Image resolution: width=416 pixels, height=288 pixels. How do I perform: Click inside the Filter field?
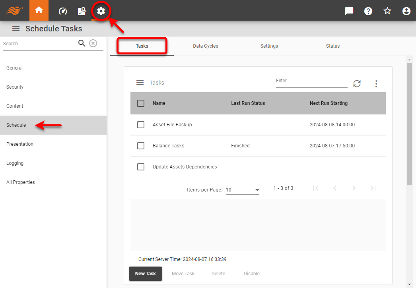[x=311, y=81]
